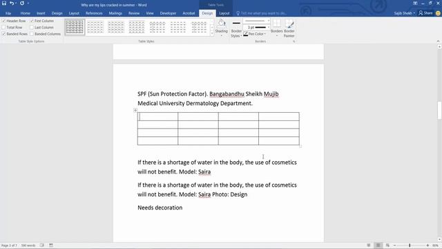The width and height of the screenshot is (442, 249).
Task: Open the Borders dropdown arrow
Action: coord(276,36)
